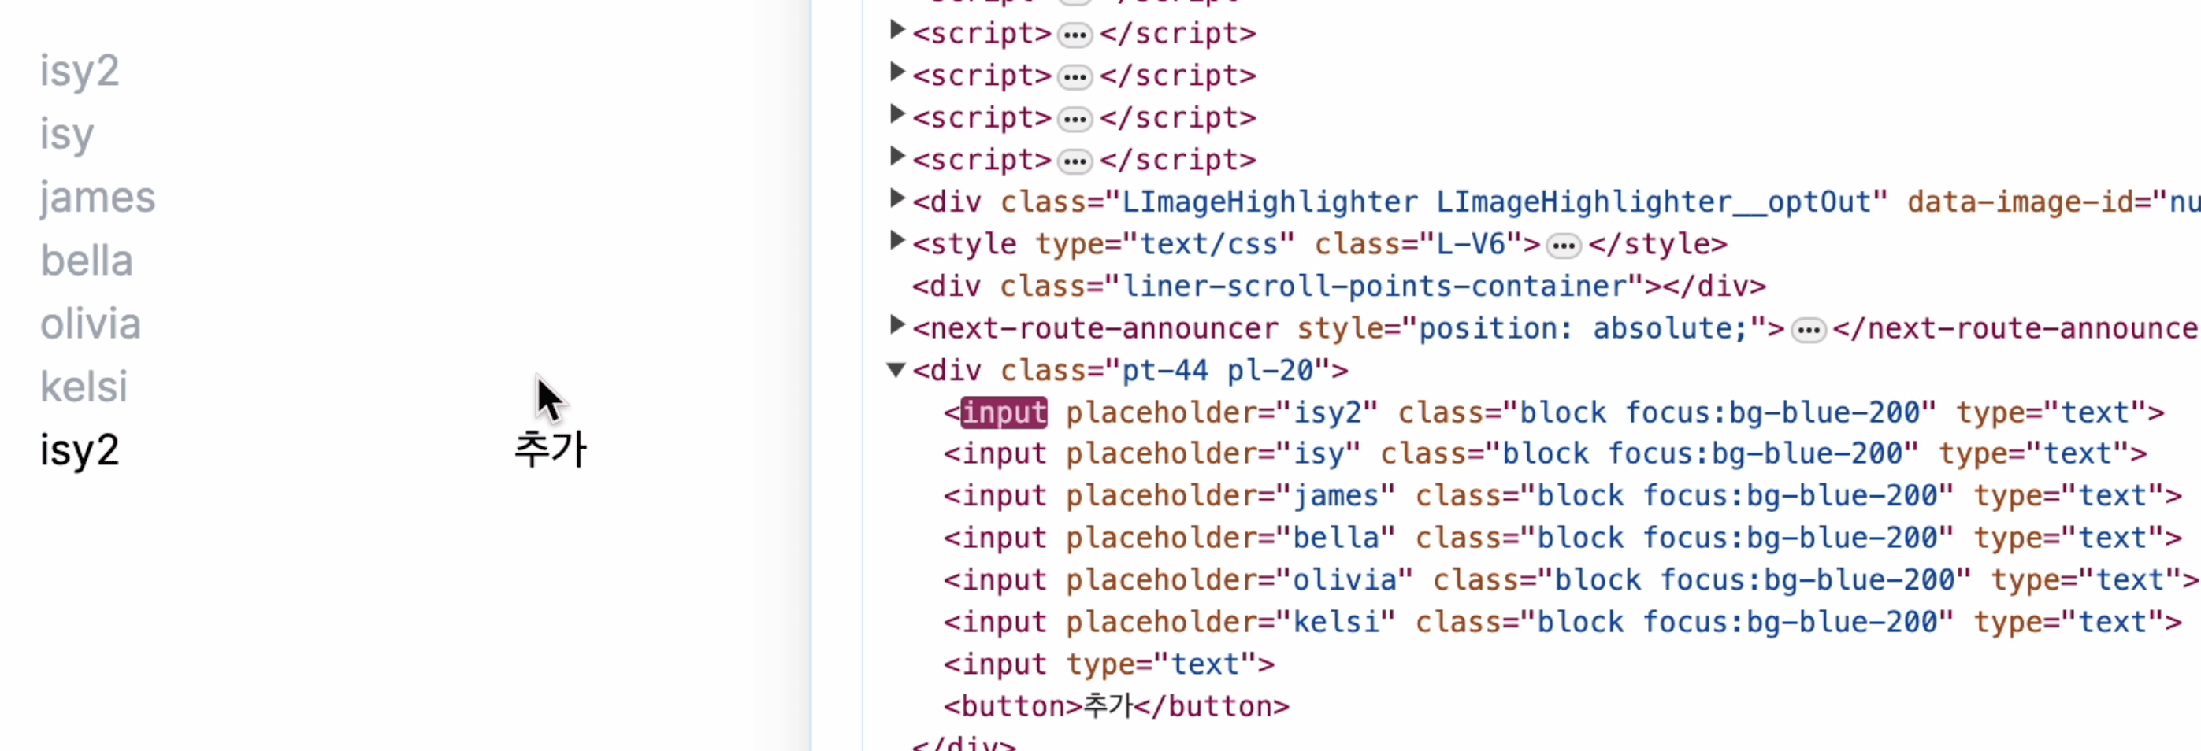Viewport: 2201px width, 751px height.
Task: Expand the next-route-announcer element
Action: click(x=896, y=325)
